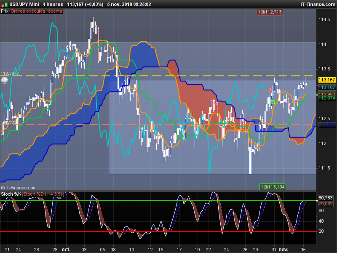The image size is (337, 253).
Task: Click the USD/JPY Mini instrument name
Action: point(24,4)
